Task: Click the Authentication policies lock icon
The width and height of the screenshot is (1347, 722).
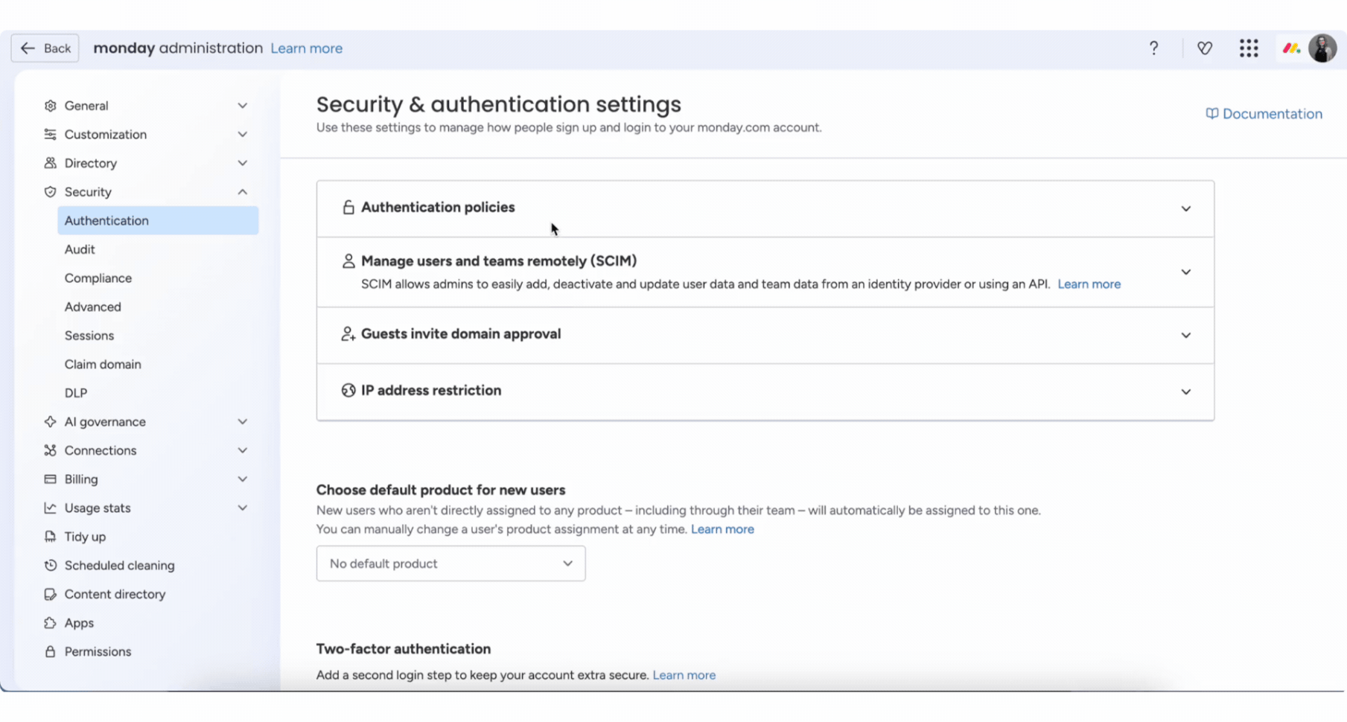Action: coord(348,208)
